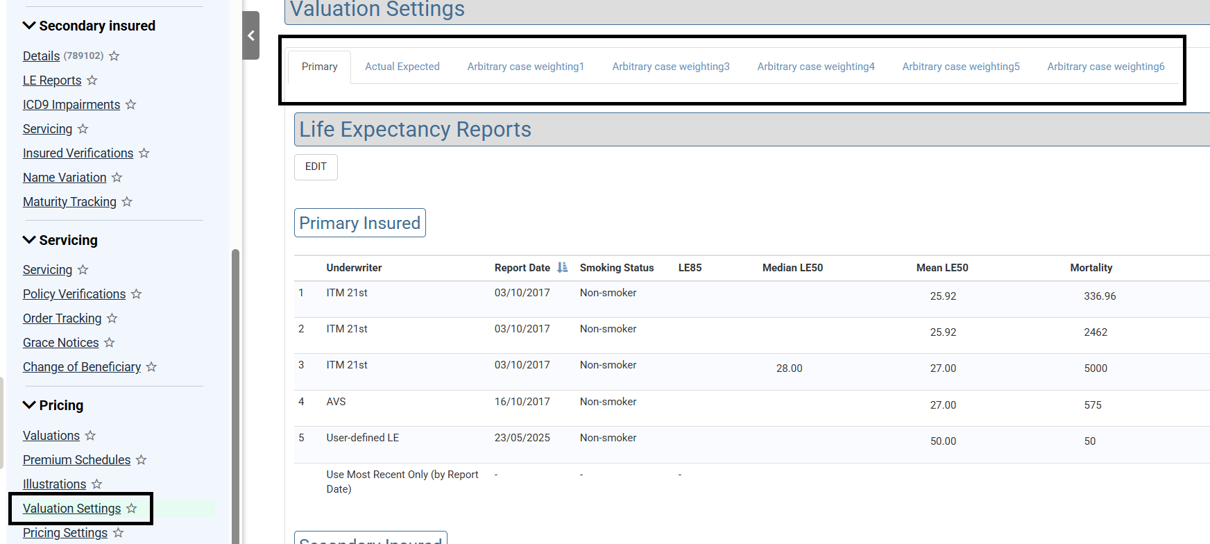1210x544 pixels.
Task: Toggle favorite star for Valuations
Action: [x=90, y=436]
